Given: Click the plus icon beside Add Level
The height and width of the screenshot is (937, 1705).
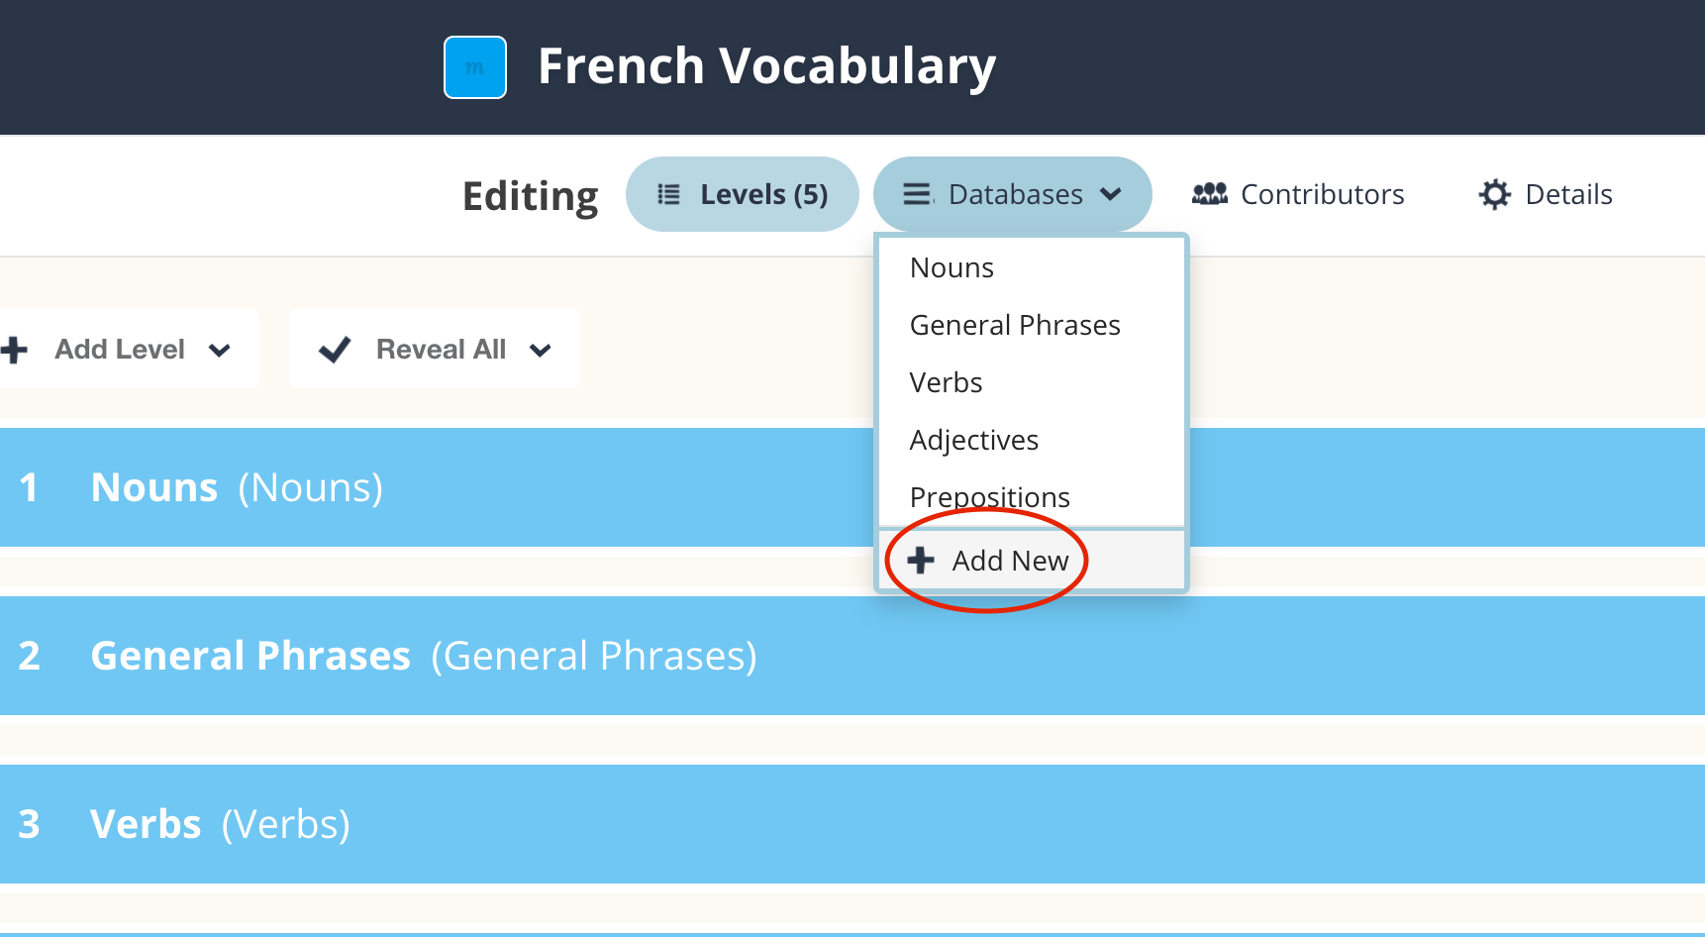Looking at the screenshot, I should 14,350.
